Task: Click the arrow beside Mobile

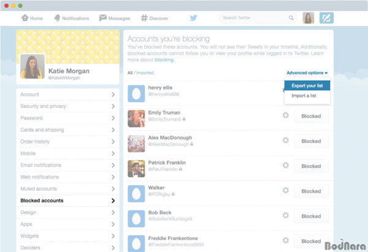Action: click(x=113, y=153)
